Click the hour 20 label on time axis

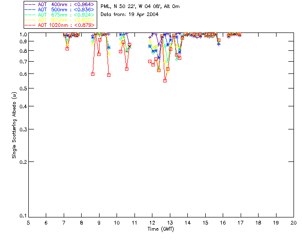pos(294,223)
